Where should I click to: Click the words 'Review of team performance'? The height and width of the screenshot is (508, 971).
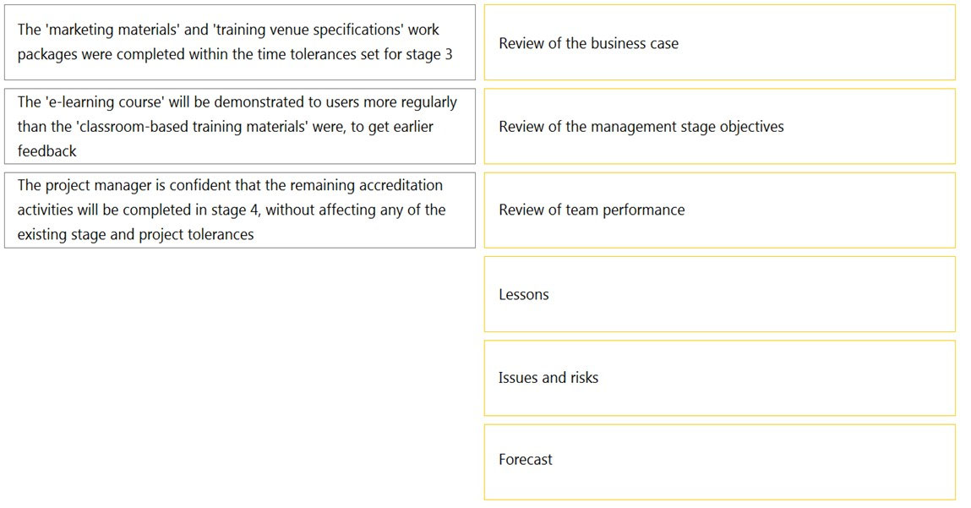(592, 210)
